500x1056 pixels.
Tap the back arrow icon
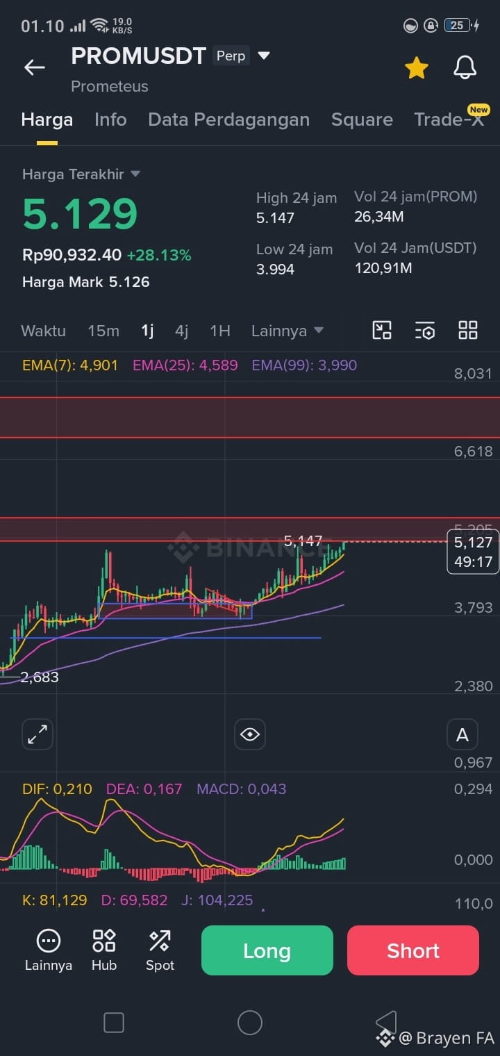(x=34, y=67)
